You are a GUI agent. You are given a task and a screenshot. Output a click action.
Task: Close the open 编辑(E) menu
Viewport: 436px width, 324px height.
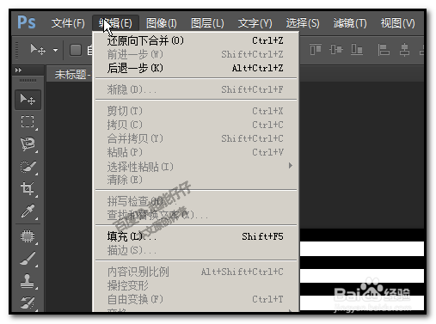115,23
